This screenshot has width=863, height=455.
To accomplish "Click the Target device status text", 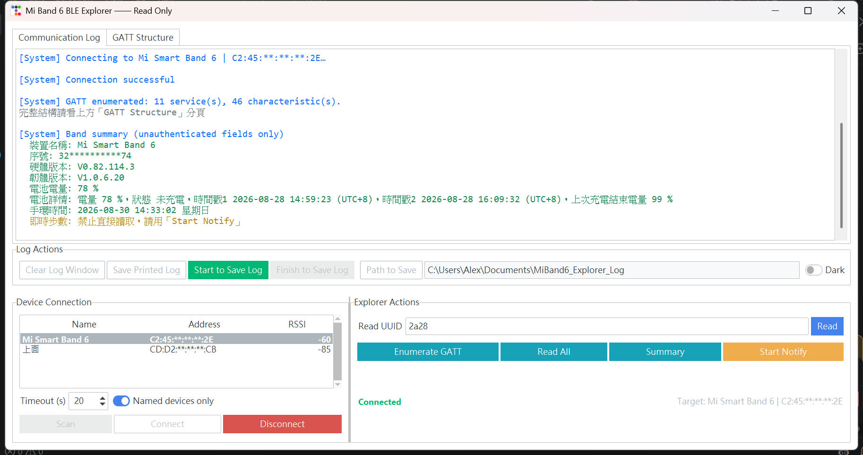I will [x=759, y=401].
